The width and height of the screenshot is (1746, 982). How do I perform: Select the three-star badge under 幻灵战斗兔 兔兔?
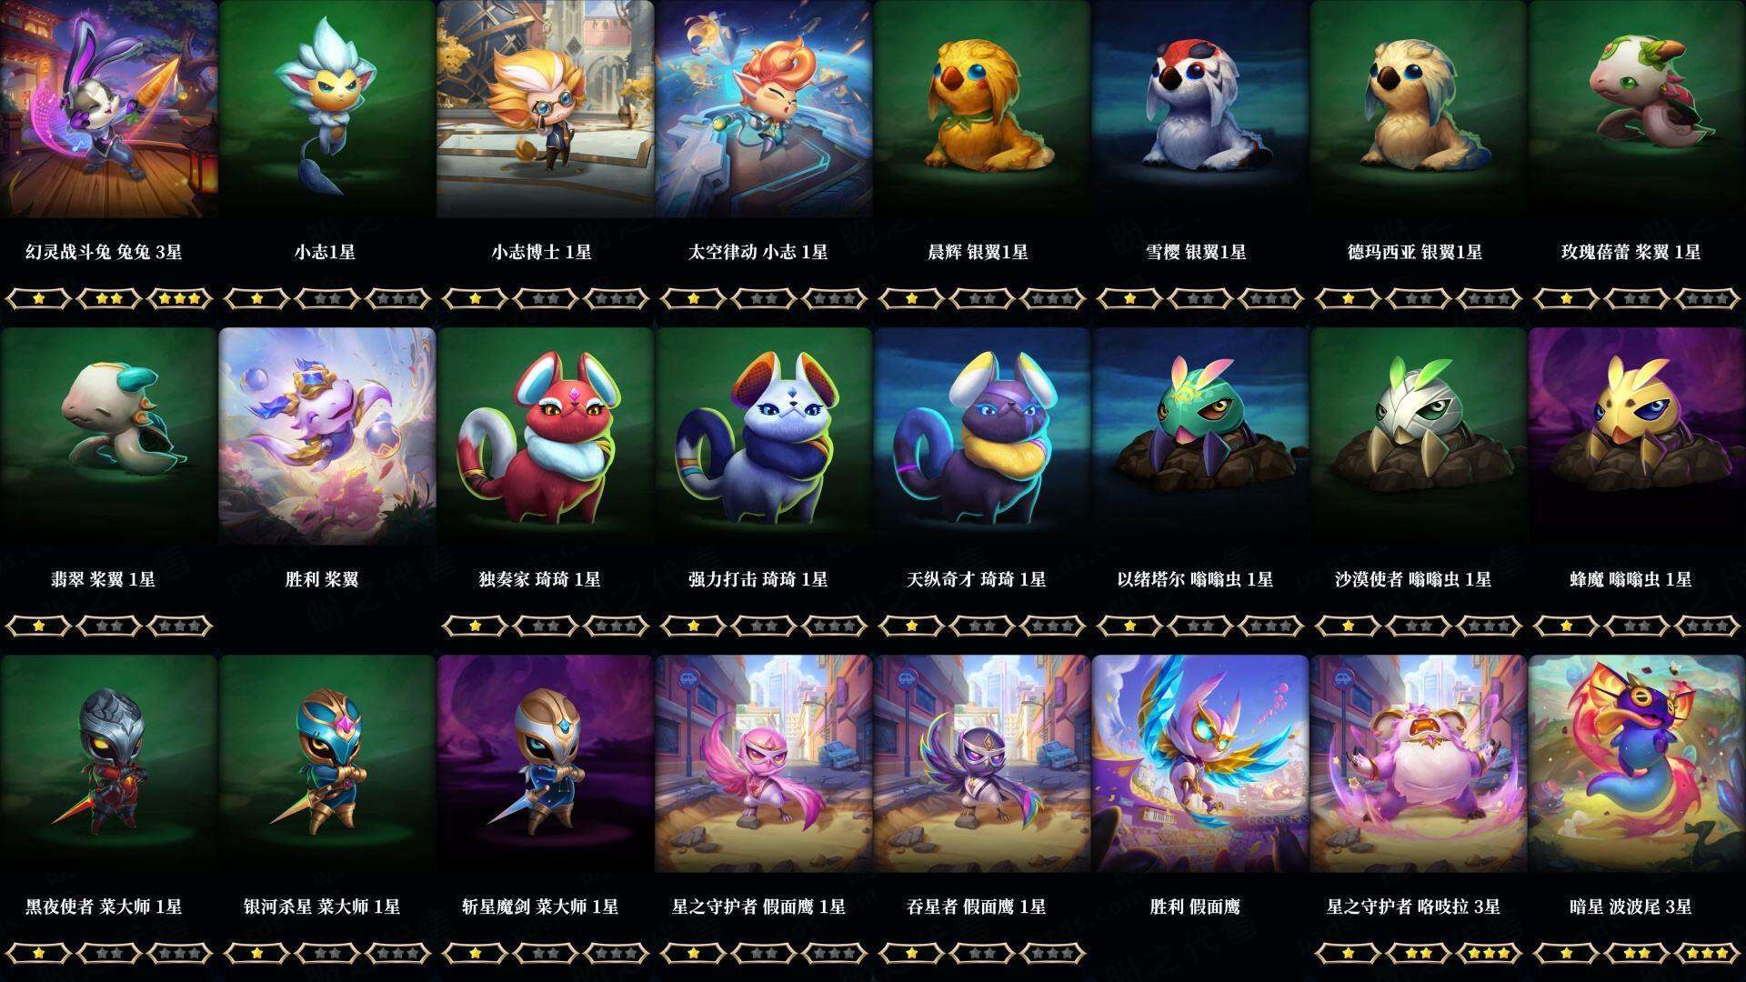point(180,298)
